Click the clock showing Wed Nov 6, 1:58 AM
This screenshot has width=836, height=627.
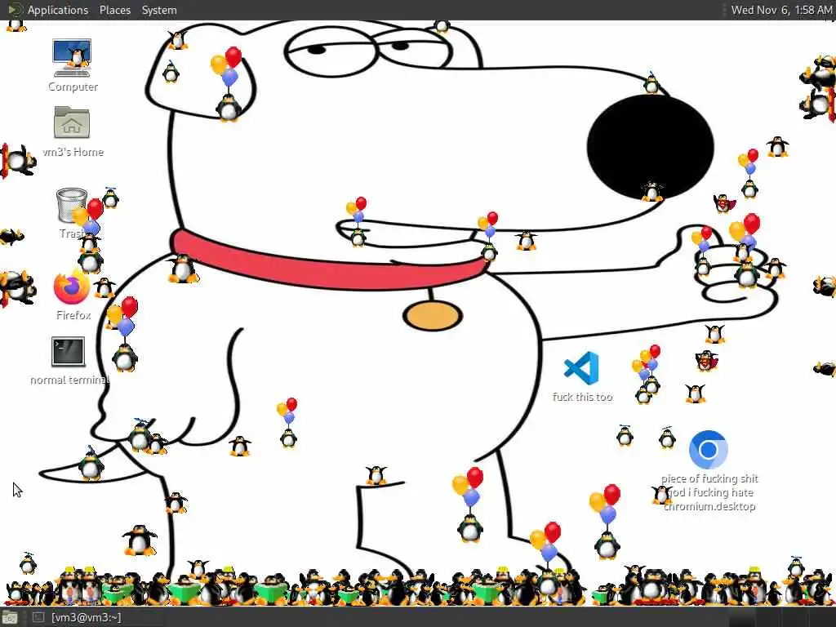(x=781, y=10)
